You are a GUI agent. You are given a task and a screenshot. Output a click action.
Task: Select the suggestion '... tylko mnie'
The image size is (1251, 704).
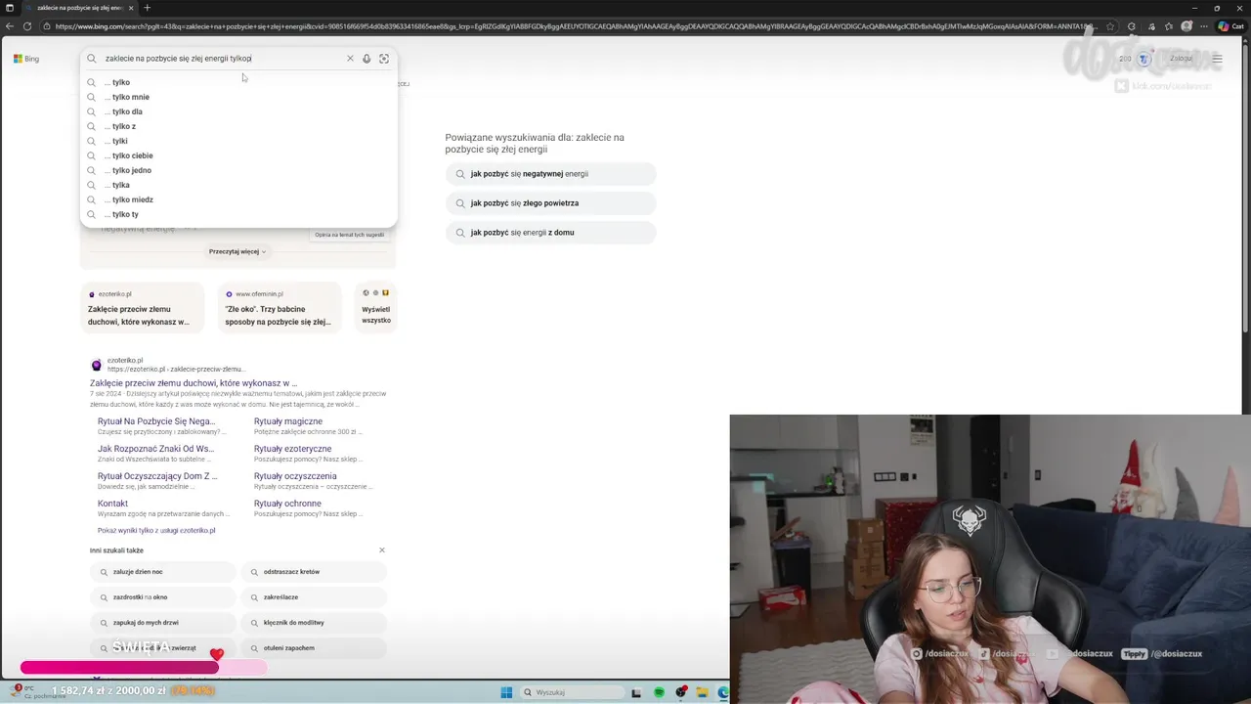click(x=238, y=97)
